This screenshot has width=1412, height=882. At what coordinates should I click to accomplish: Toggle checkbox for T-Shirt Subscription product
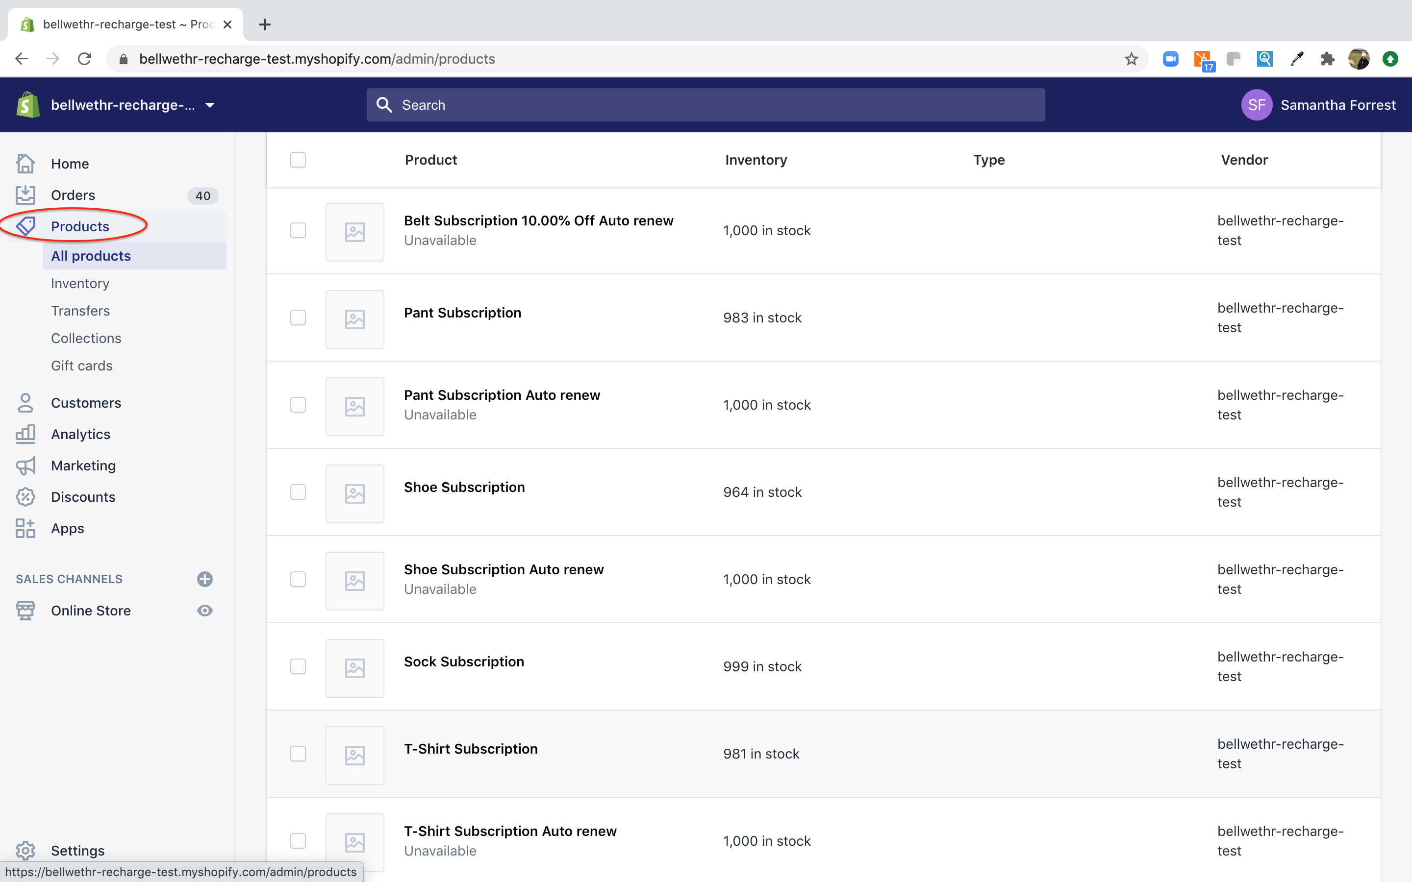(298, 754)
